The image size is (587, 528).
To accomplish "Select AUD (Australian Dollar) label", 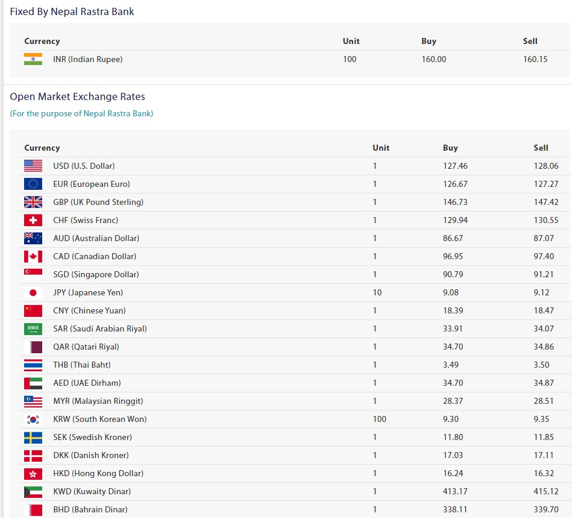I will [96, 238].
